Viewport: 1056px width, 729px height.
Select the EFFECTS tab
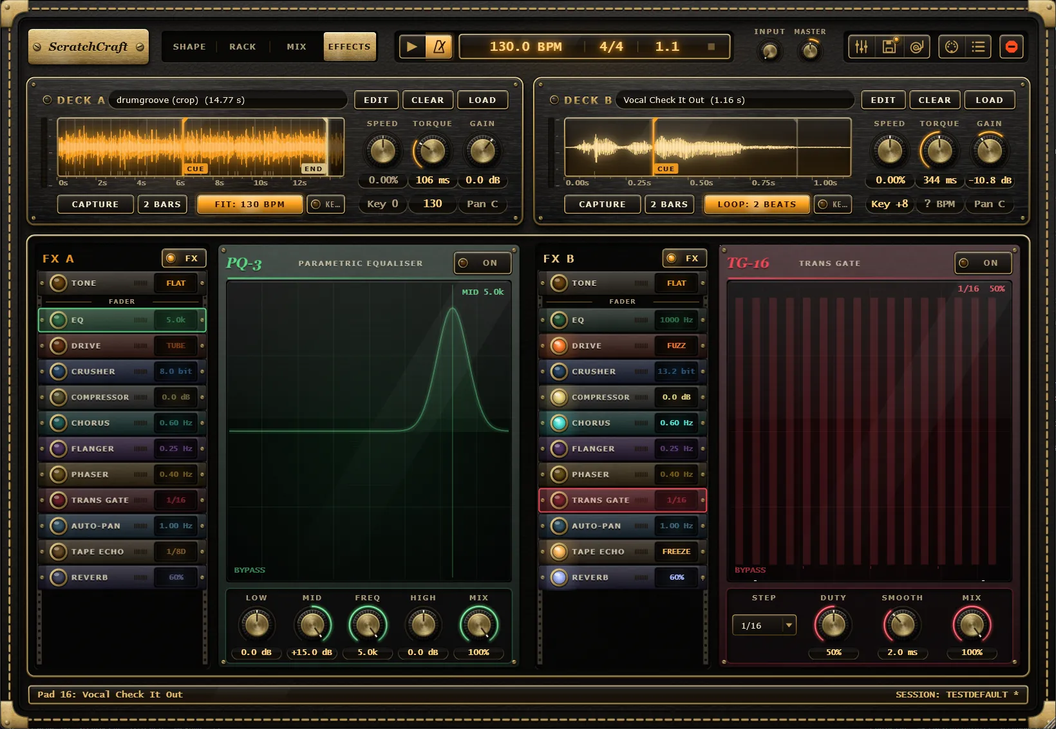click(350, 46)
